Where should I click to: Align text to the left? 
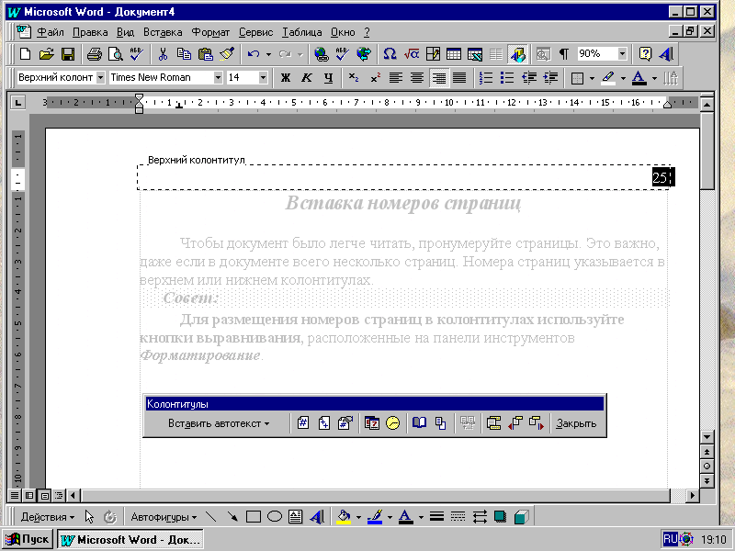pos(396,78)
